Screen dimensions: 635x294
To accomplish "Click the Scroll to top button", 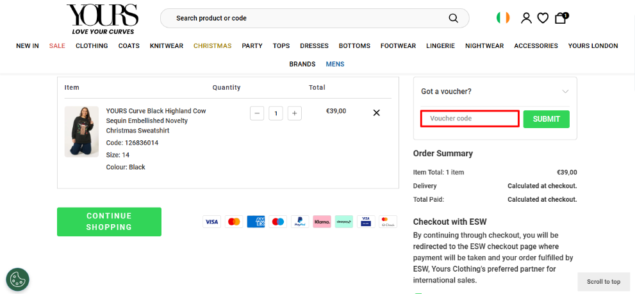I will pos(604,281).
